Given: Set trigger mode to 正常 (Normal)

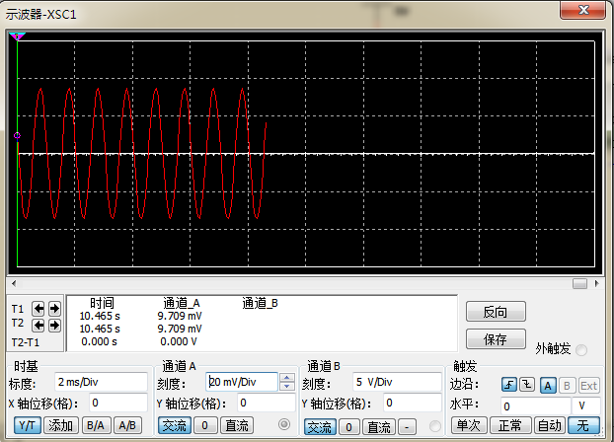Looking at the screenshot, I should click(510, 425).
